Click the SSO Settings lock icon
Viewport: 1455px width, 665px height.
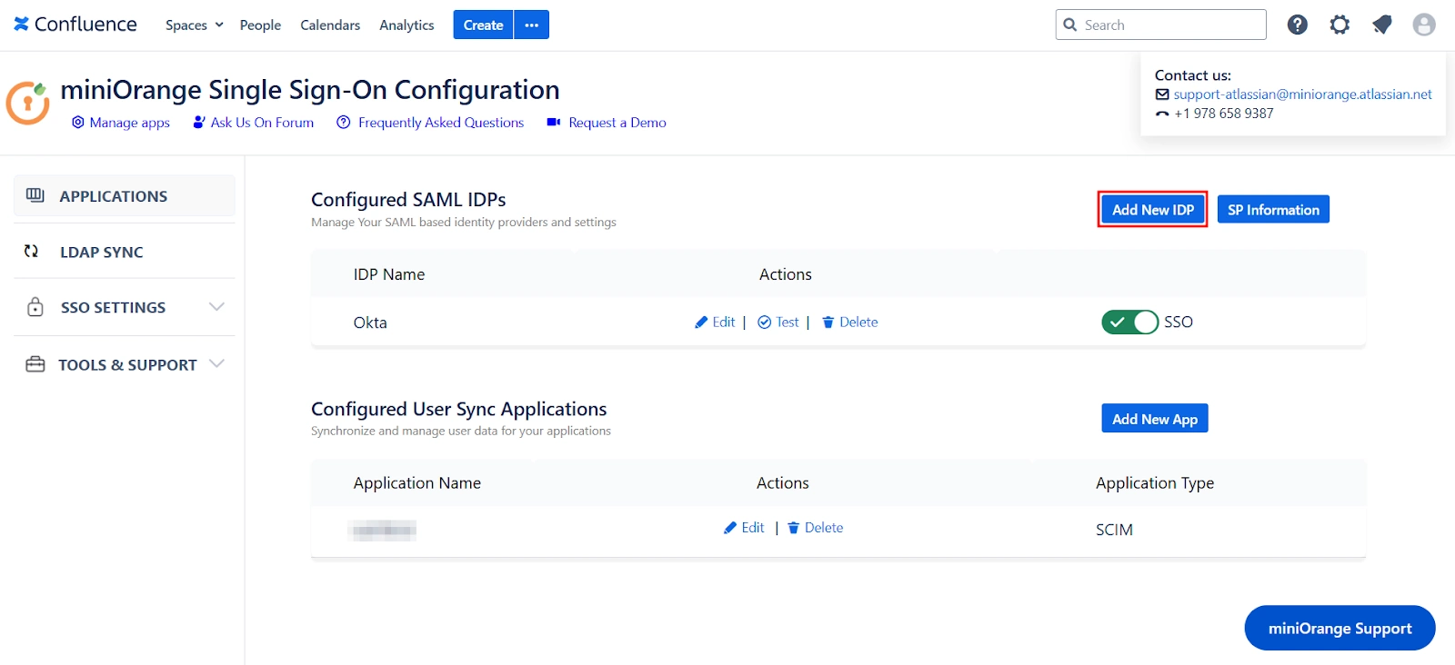[x=35, y=307]
